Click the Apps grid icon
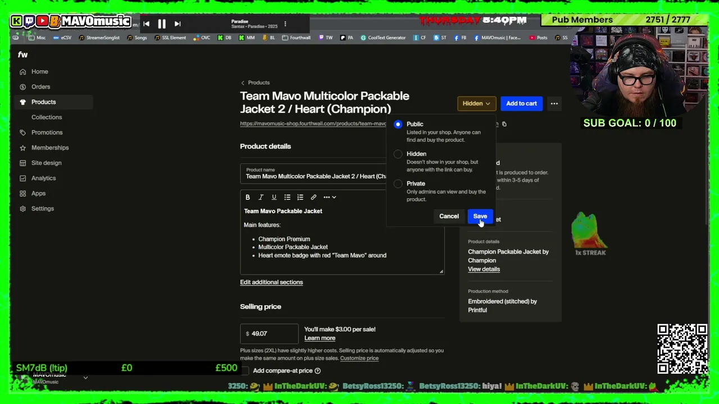 click(x=22, y=193)
